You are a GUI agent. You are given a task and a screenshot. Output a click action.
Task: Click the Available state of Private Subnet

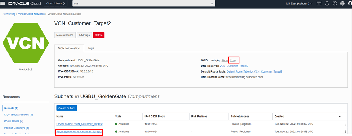[x=122, y=124]
